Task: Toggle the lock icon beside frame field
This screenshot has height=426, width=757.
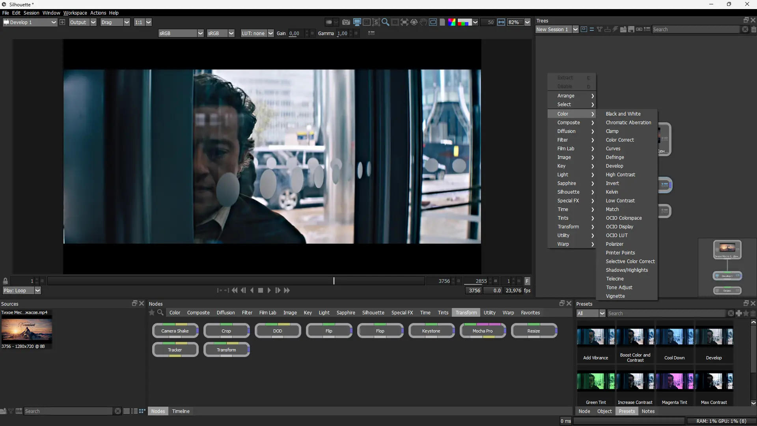Action: click(x=6, y=281)
